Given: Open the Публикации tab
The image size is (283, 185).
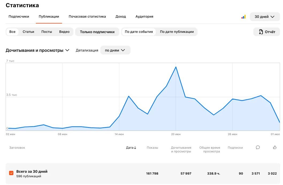Looking at the screenshot, I should [x=49, y=16].
